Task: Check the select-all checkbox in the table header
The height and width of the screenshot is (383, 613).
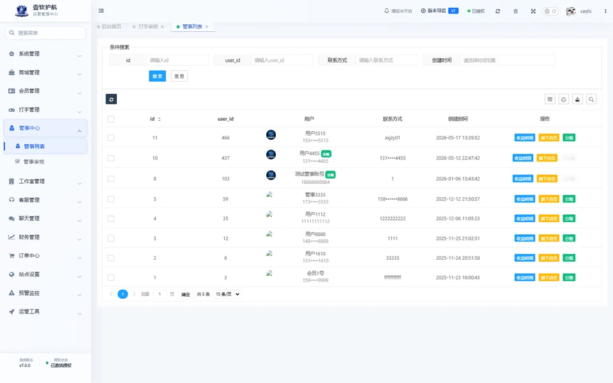Action: point(111,119)
